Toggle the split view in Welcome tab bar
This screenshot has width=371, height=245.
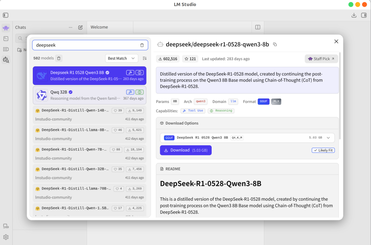[x=258, y=27]
